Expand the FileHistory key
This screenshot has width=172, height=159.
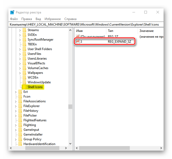tap(16, 111)
